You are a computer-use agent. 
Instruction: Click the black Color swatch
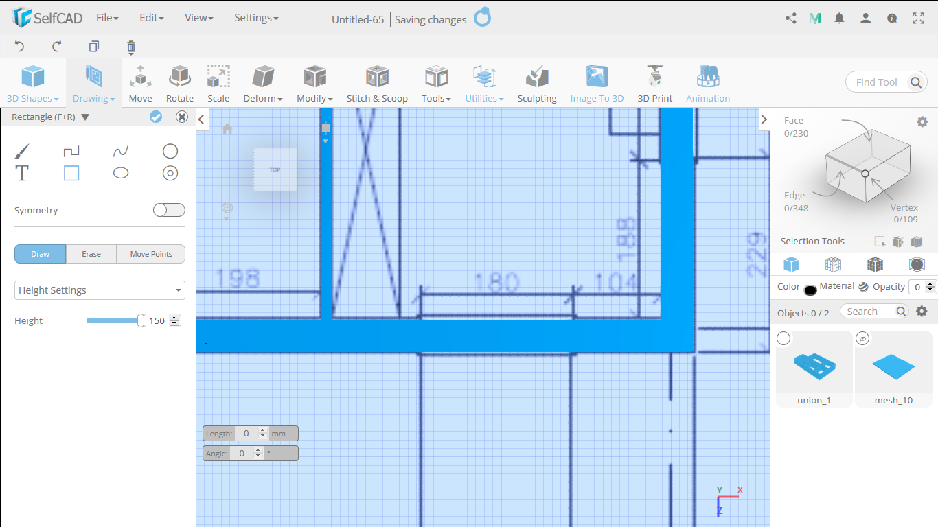810,290
